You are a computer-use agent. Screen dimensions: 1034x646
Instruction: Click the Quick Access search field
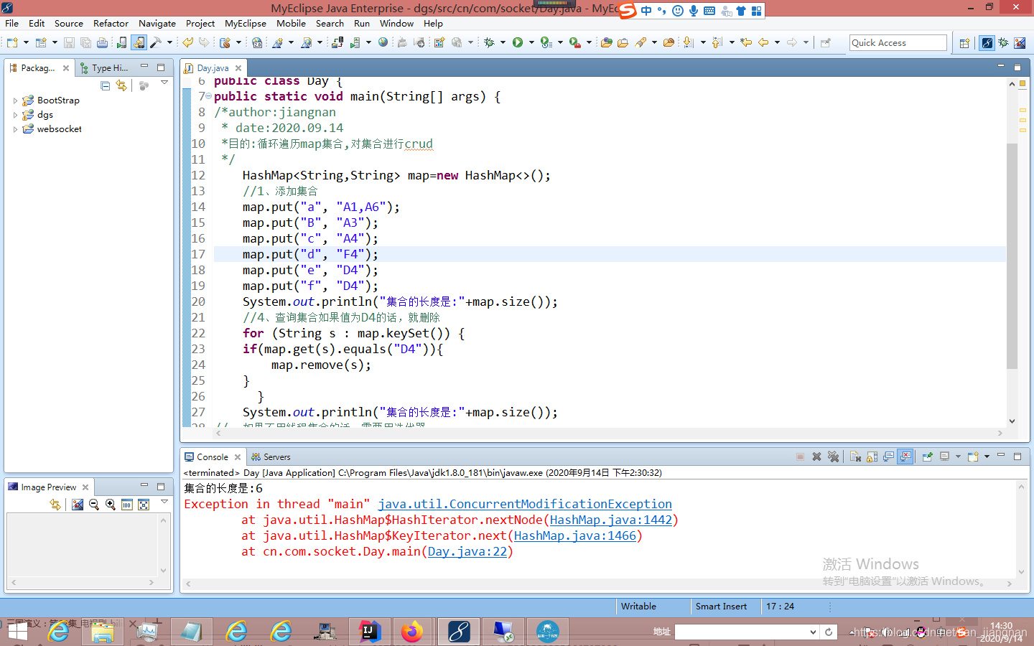(x=898, y=43)
